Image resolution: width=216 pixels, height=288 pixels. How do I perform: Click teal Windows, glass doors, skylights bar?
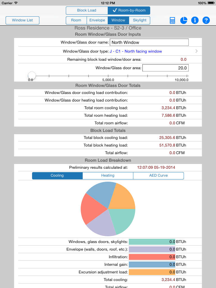(152, 242)
